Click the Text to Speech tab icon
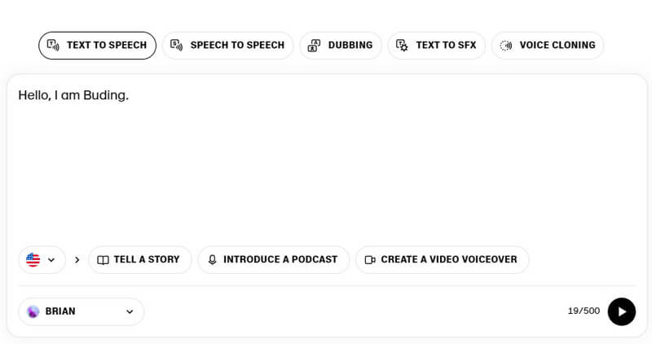The height and width of the screenshot is (344, 652). (x=53, y=46)
